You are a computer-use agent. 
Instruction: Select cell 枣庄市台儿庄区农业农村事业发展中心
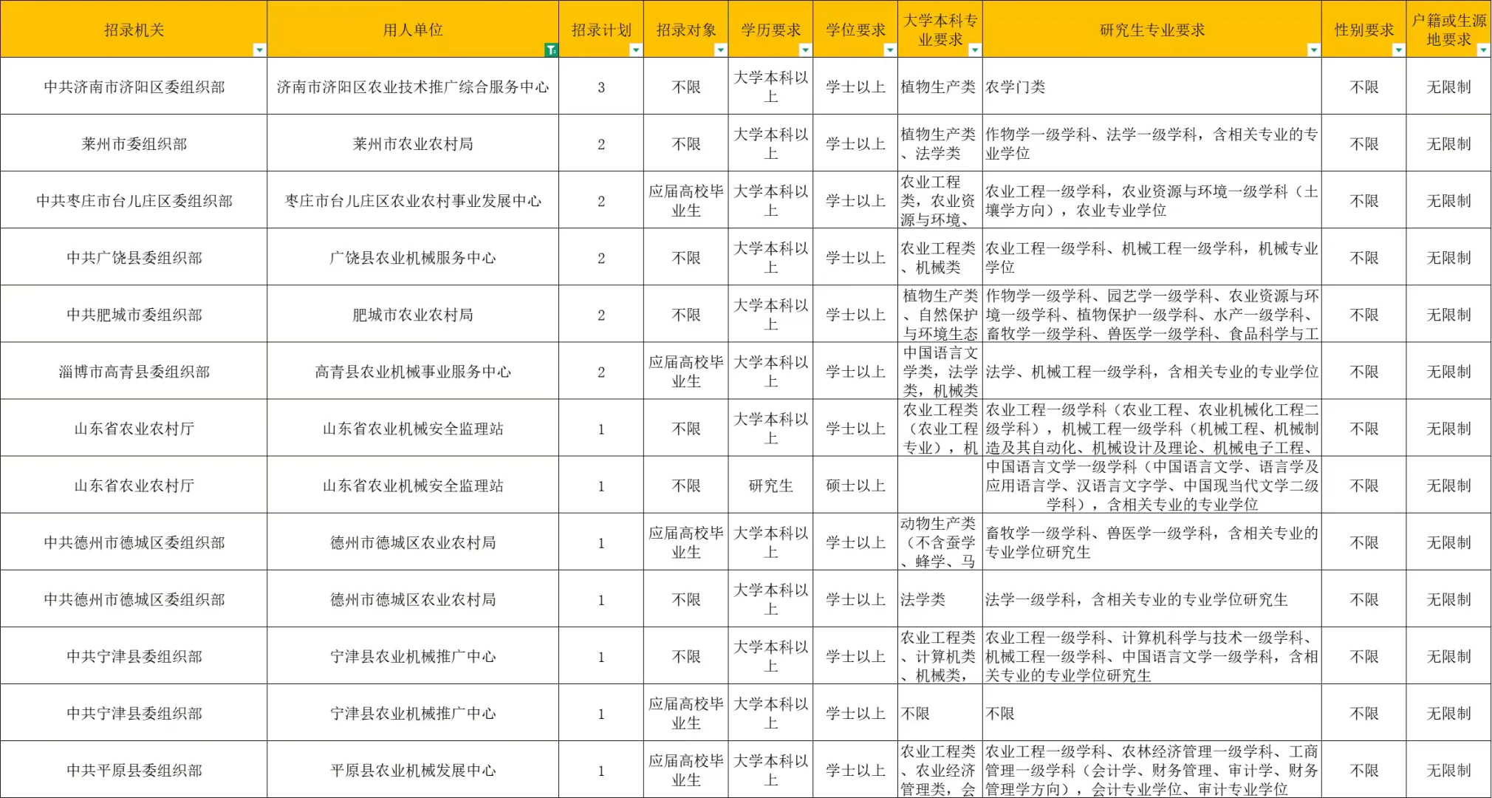point(413,200)
